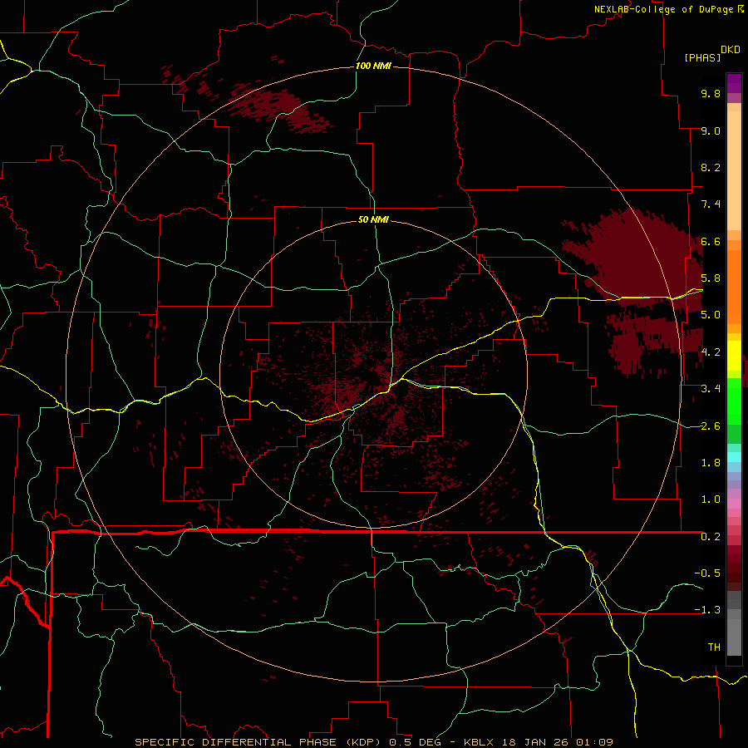Click the 100 NMI range ring label

coord(373,66)
